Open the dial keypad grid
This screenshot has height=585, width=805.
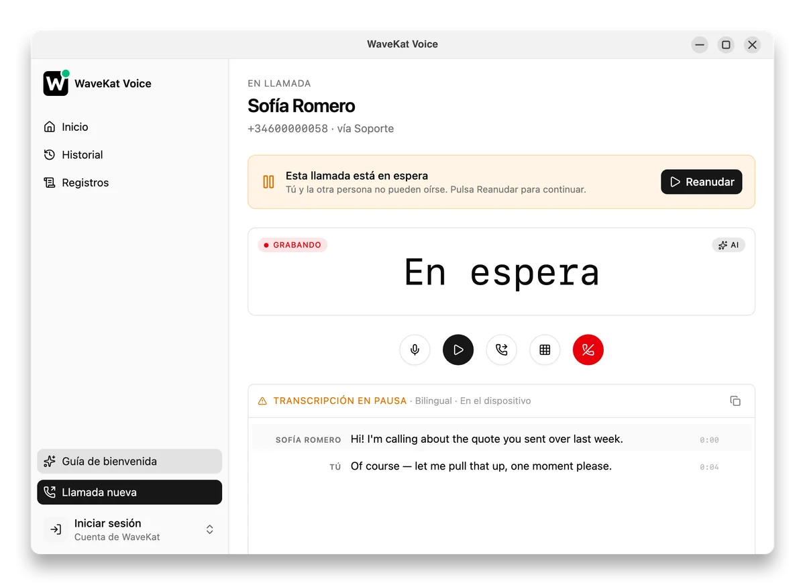pyautogui.click(x=545, y=350)
